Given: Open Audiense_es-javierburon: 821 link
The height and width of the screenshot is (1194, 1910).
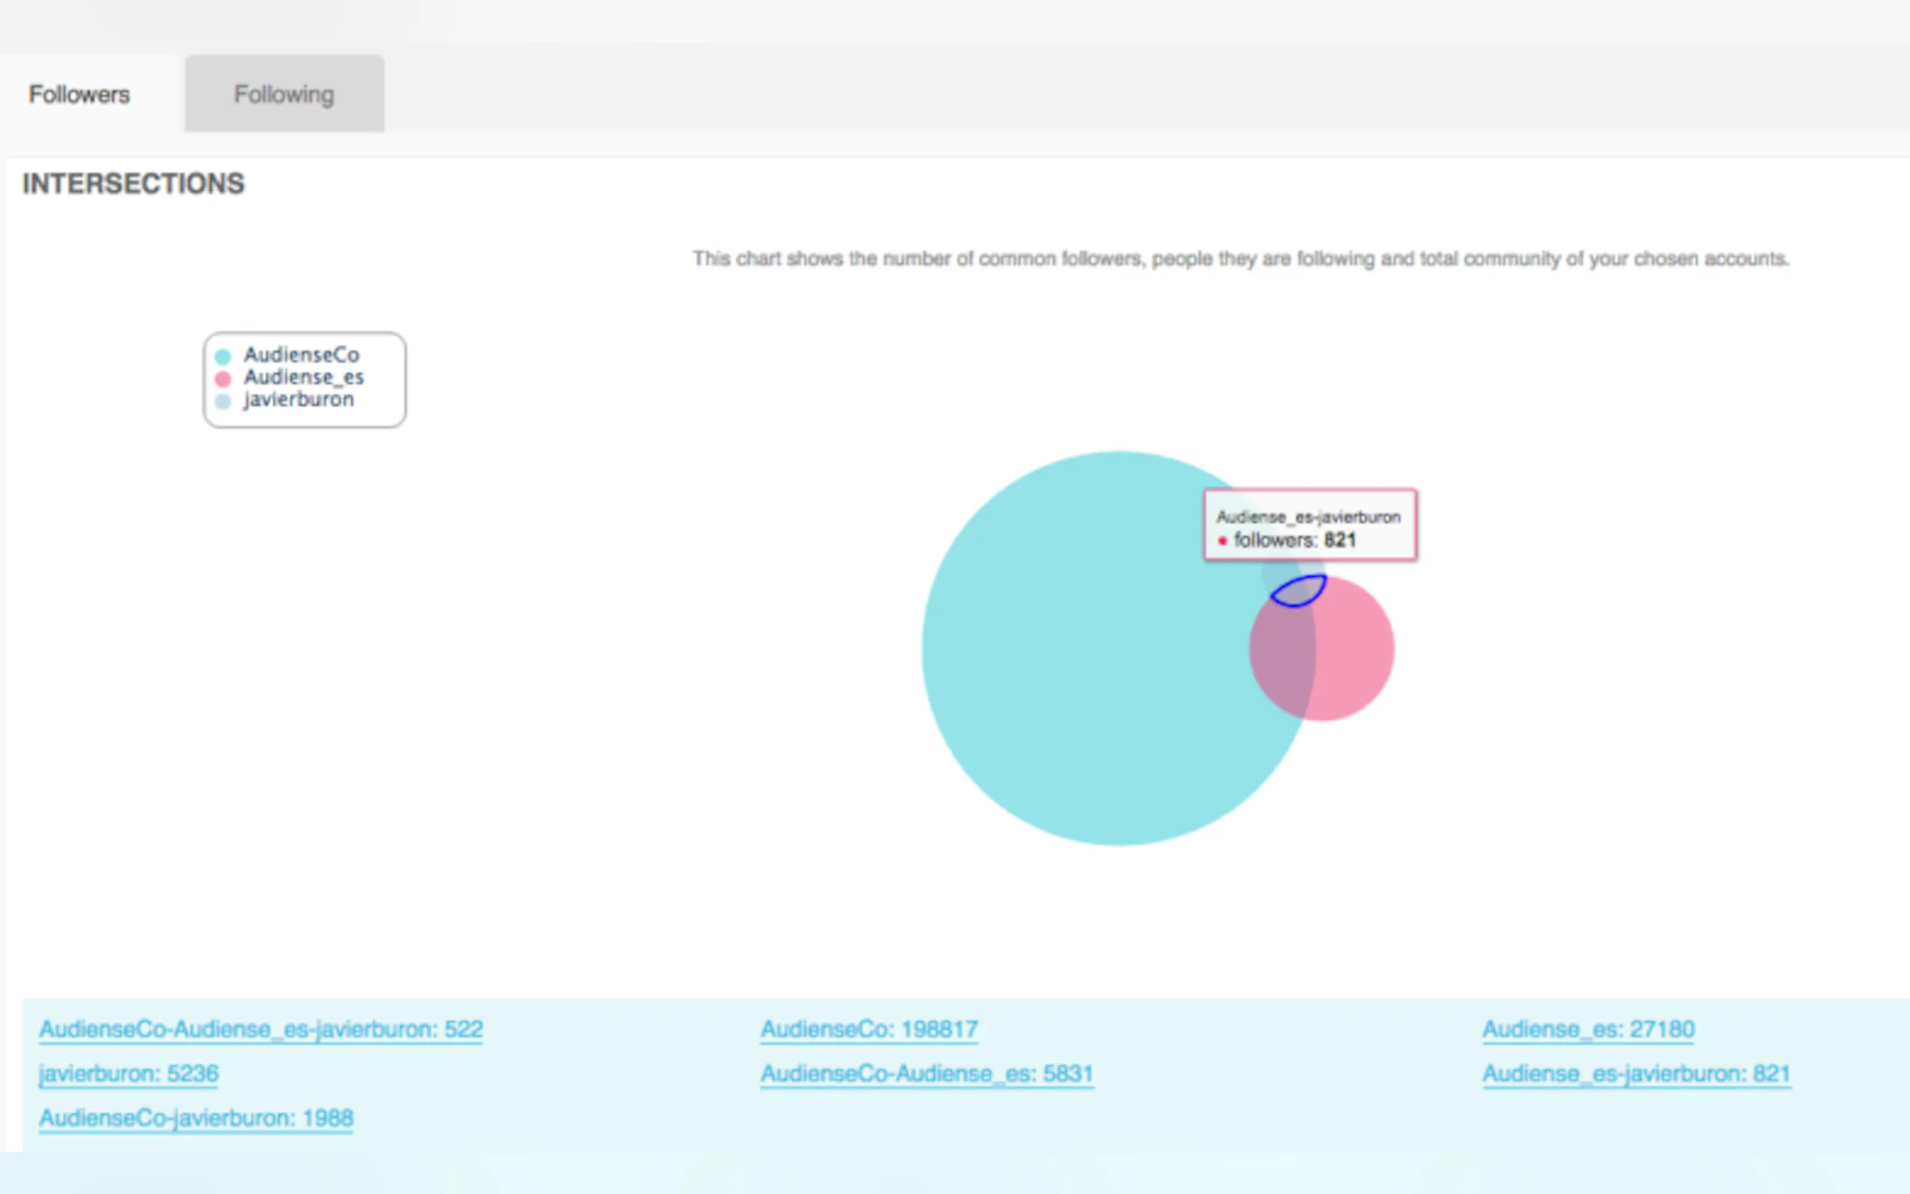Looking at the screenshot, I should (1636, 1073).
